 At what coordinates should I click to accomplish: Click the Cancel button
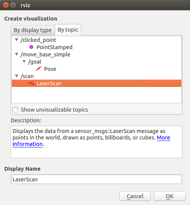(135, 196)
